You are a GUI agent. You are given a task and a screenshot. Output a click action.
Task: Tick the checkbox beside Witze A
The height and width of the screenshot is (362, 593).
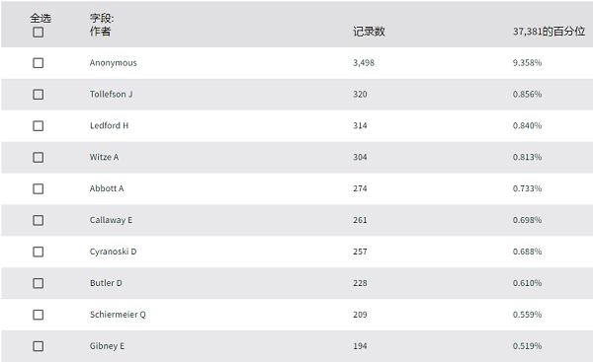tap(38, 157)
